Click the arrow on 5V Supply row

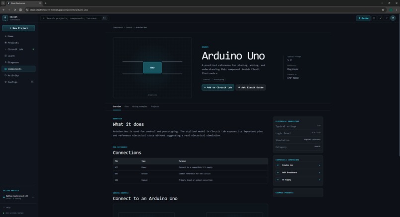(x=320, y=180)
